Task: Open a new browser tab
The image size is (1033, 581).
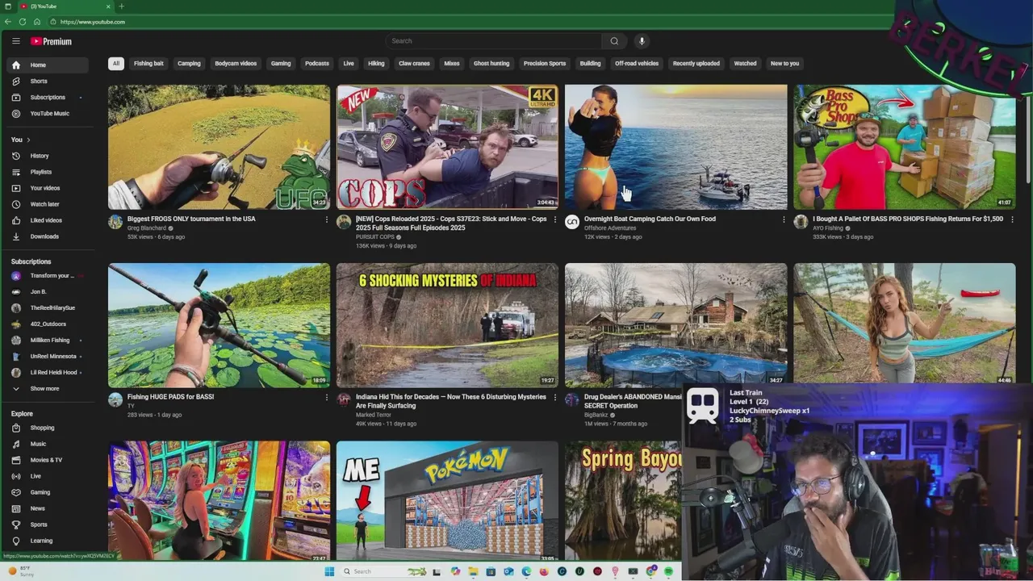Action: pyautogui.click(x=121, y=6)
